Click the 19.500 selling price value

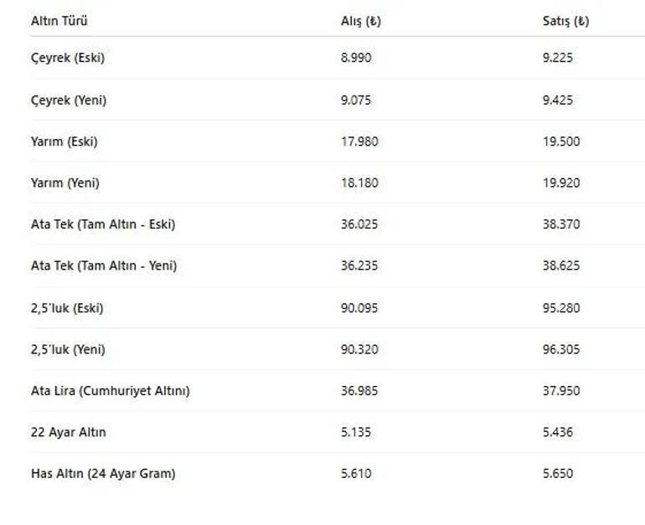point(561,142)
